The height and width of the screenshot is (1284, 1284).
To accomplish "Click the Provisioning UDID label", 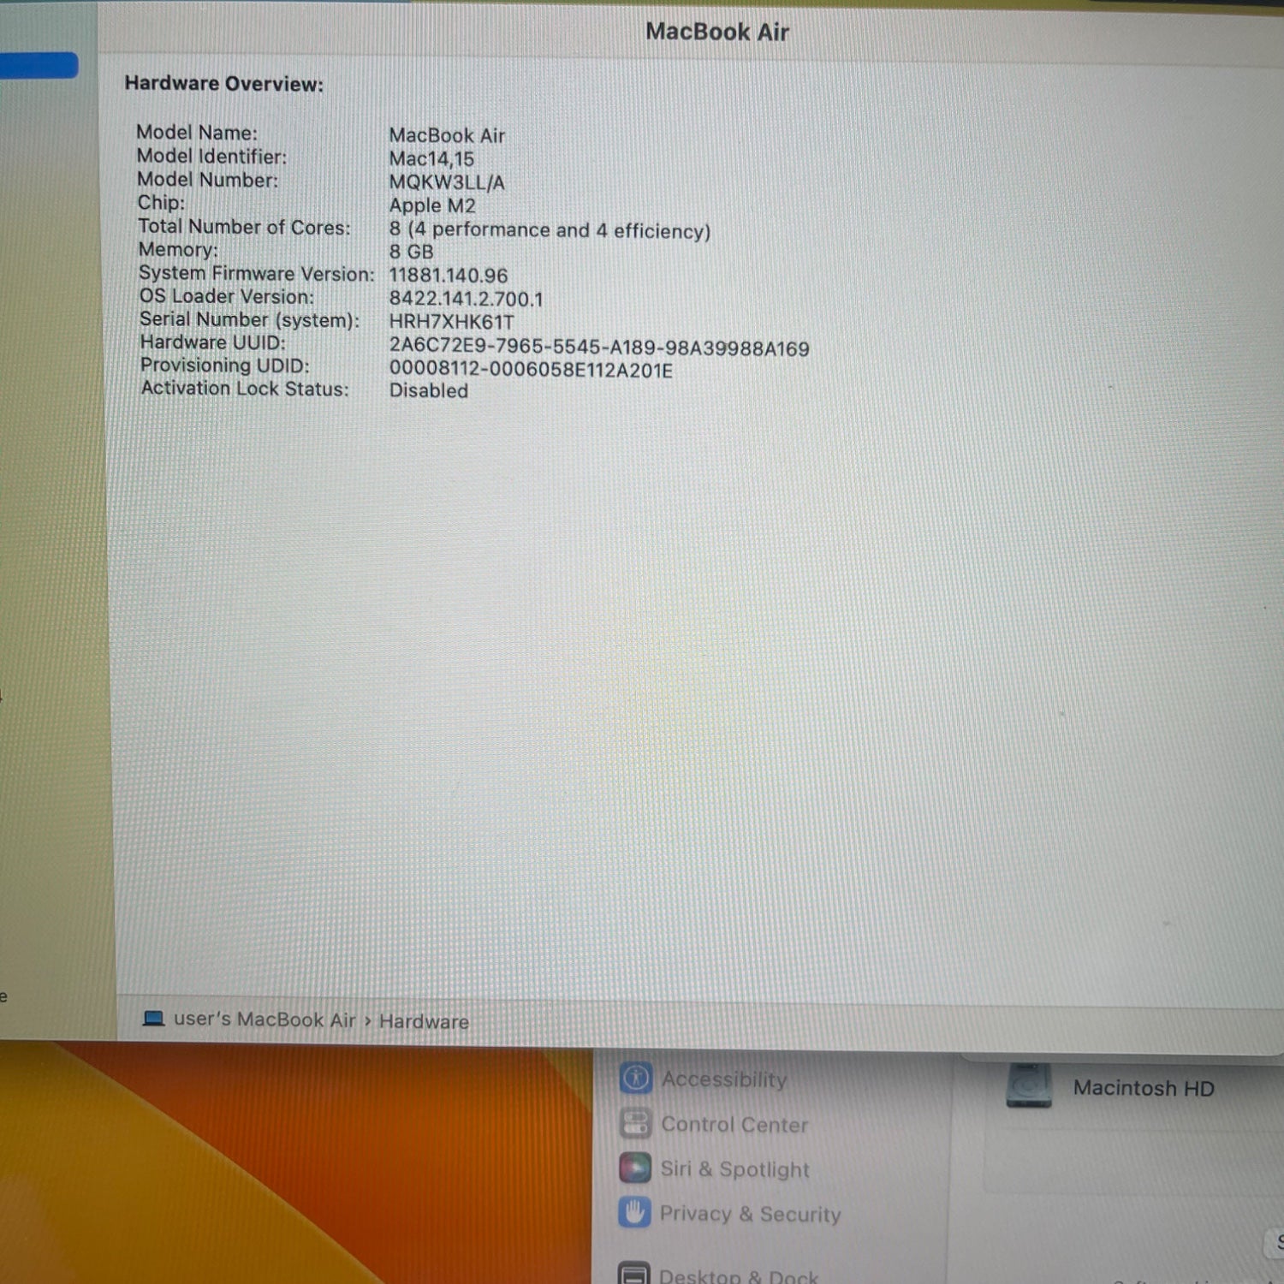I will point(225,366).
